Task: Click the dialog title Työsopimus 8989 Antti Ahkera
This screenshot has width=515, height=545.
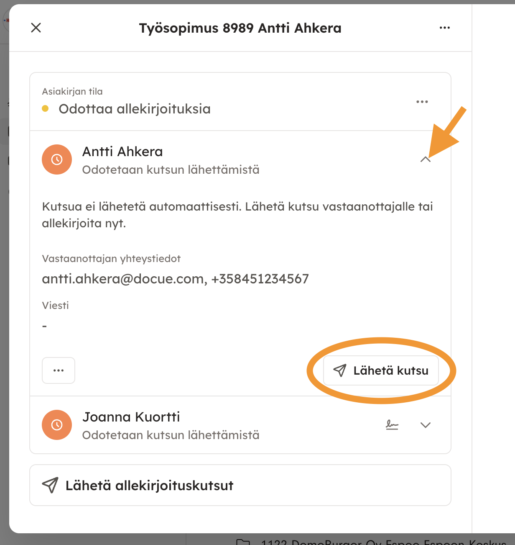Action: (240, 28)
